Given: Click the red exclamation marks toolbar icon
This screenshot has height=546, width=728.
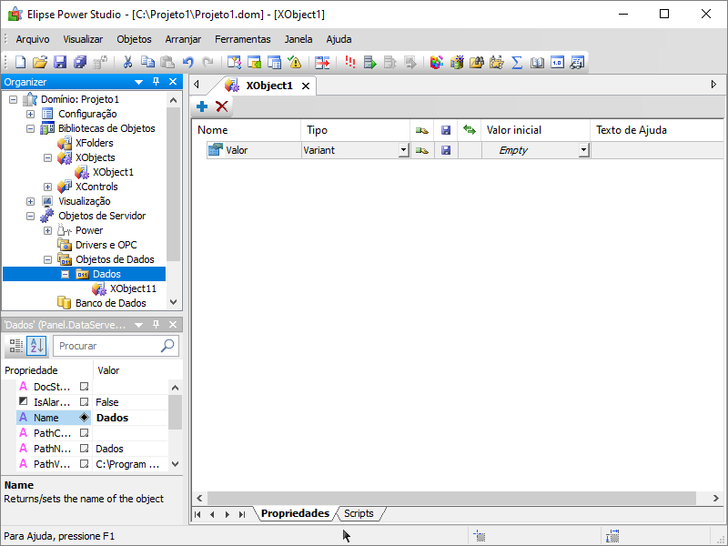Looking at the screenshot, I should point(350,62).
